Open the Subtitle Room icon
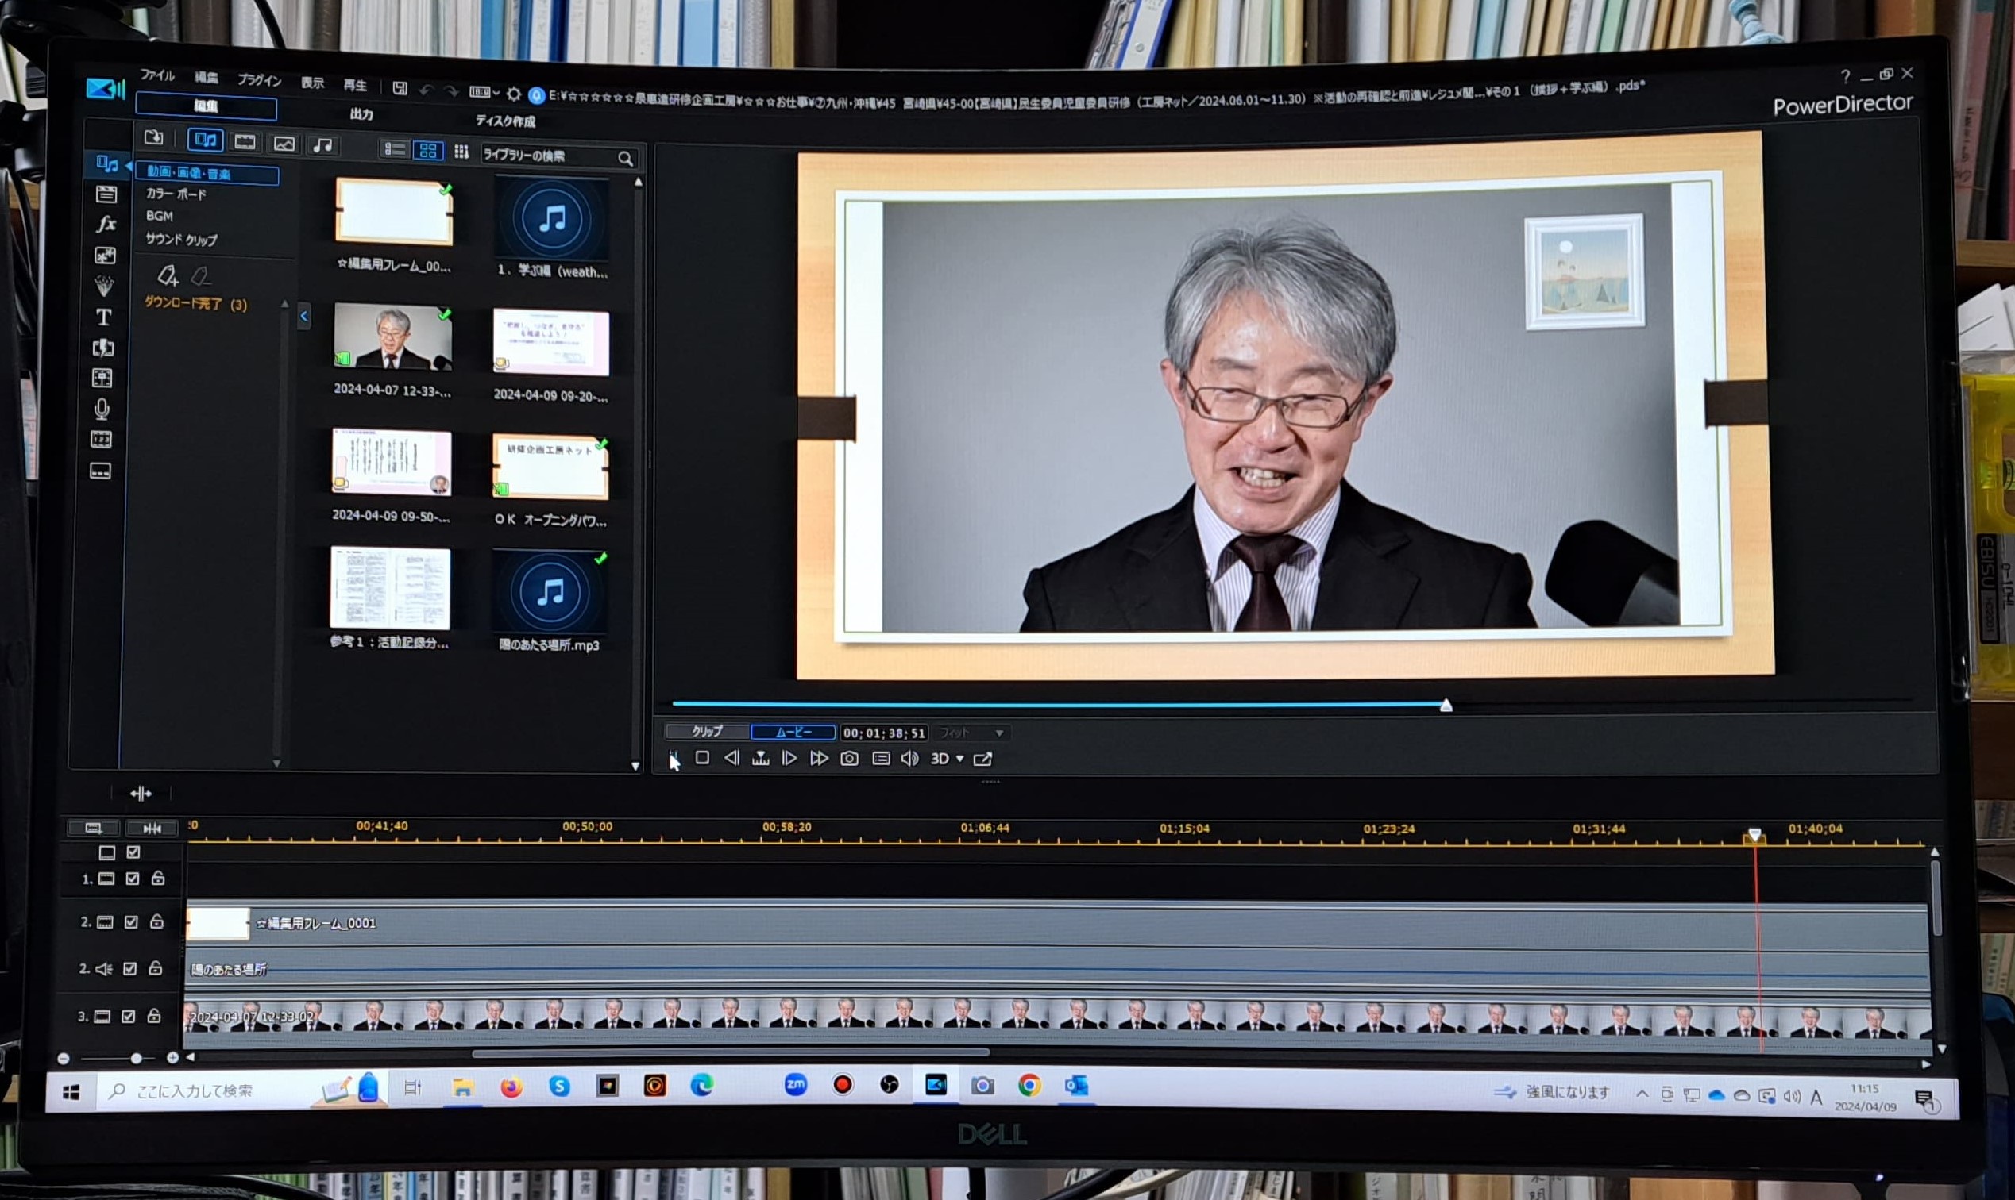This screenshot has height=1200, width=2015. click(x=100, y=471)
